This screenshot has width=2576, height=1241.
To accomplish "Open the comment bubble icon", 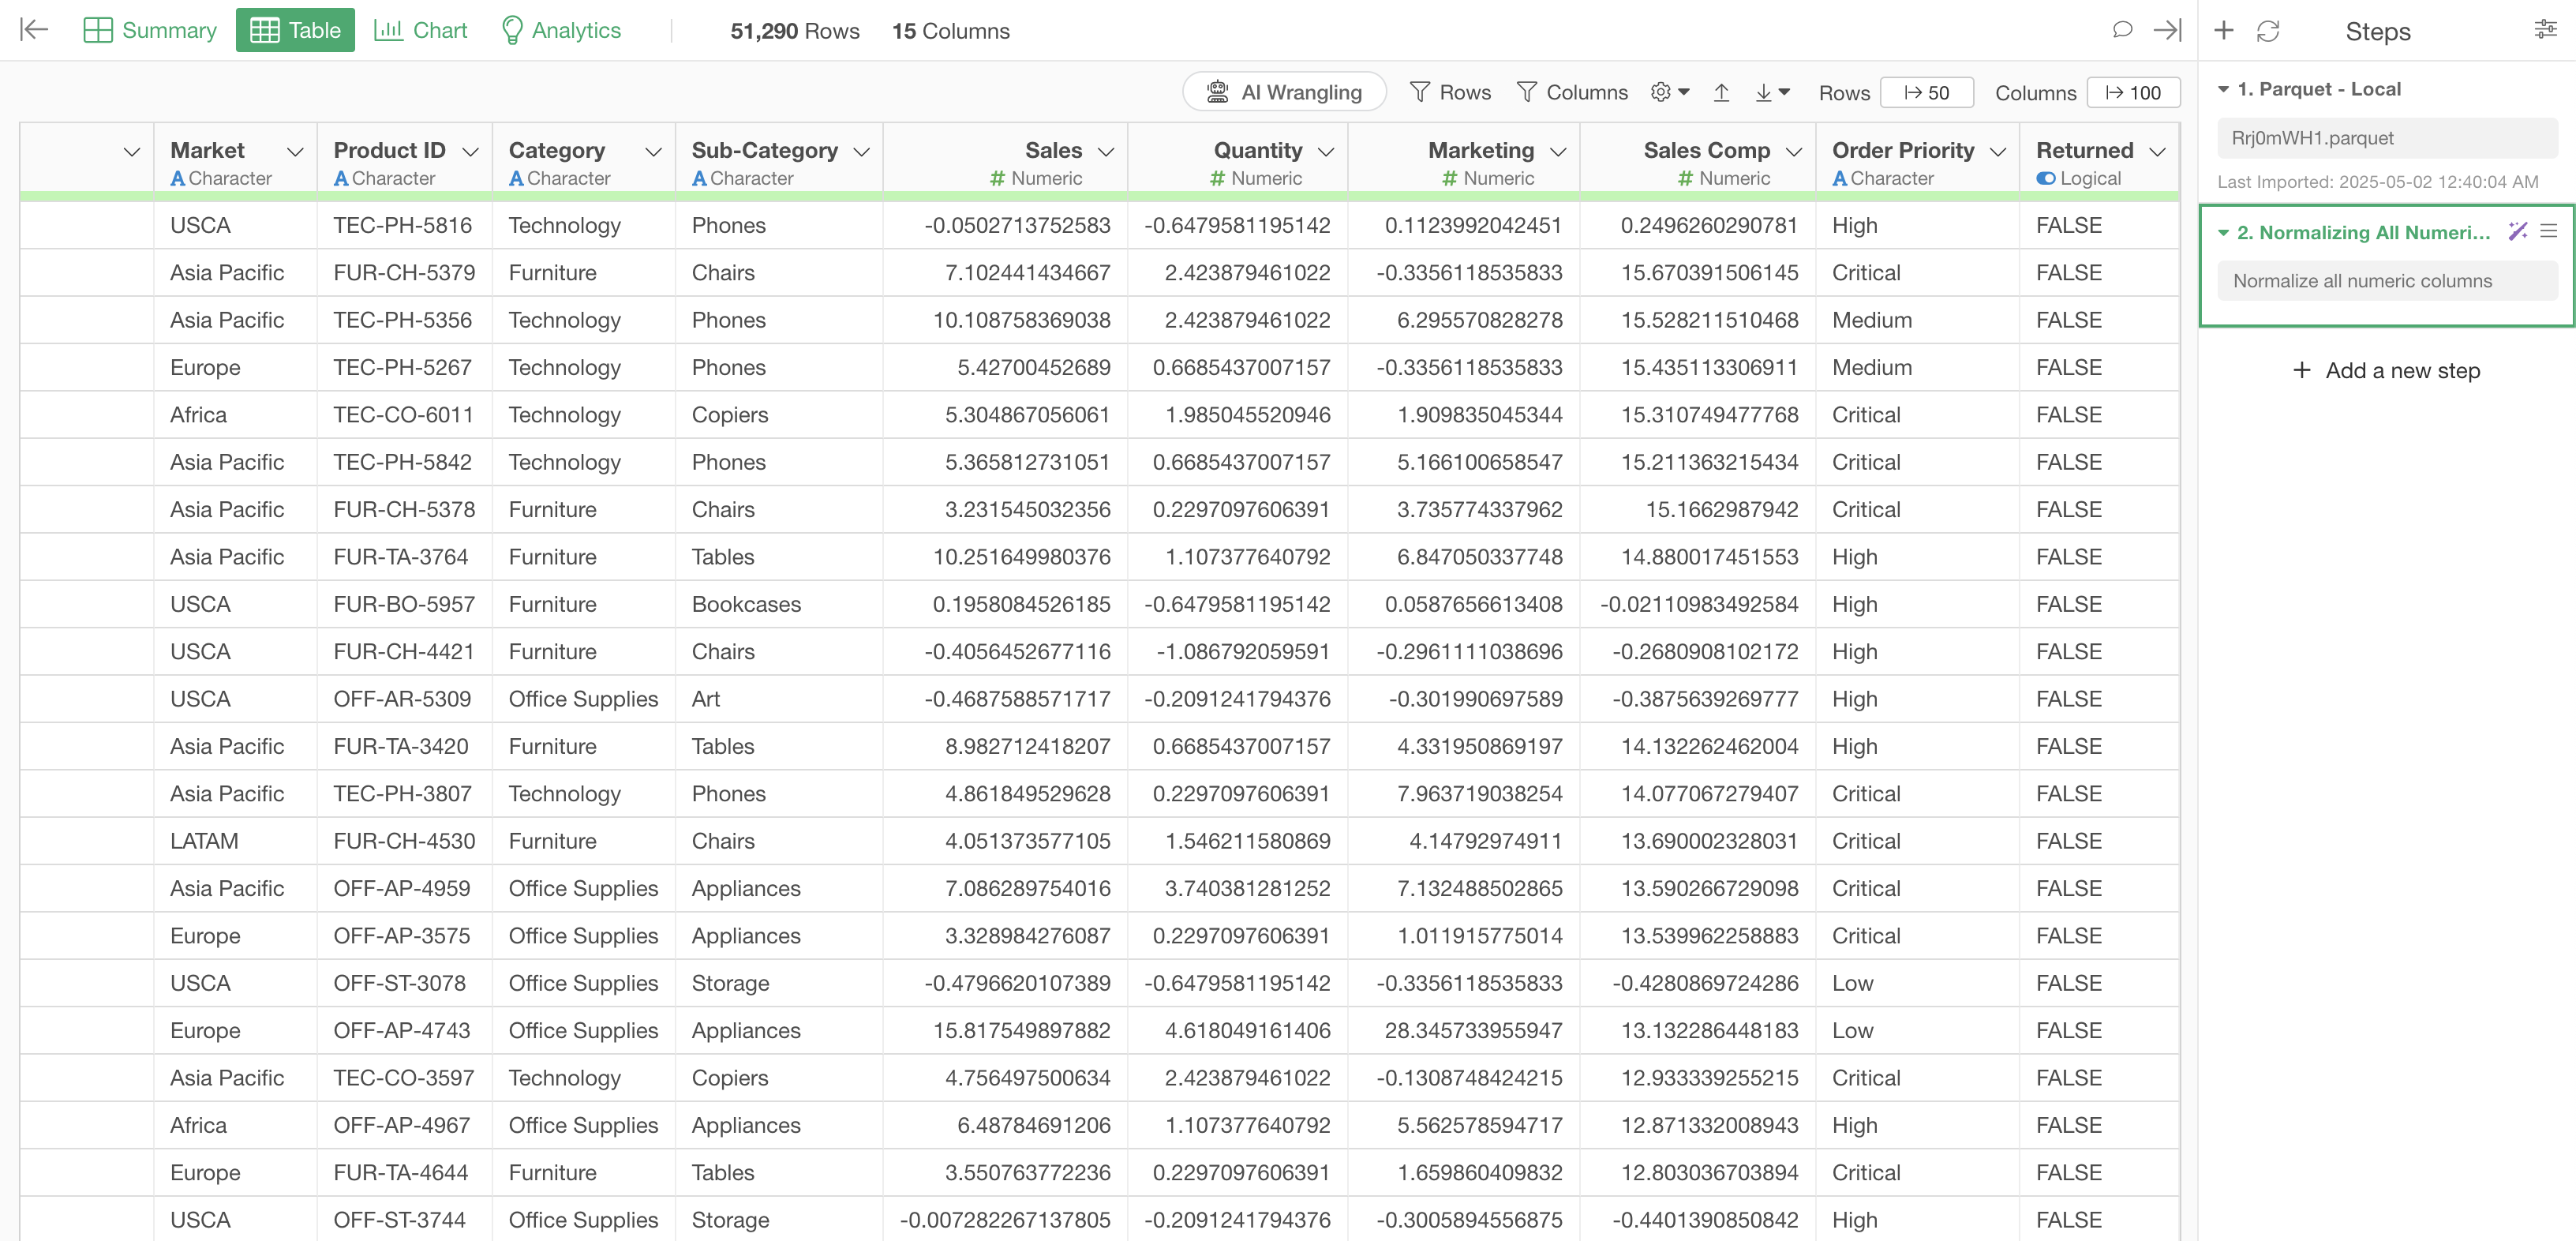I will click(x=2121, y=30).
